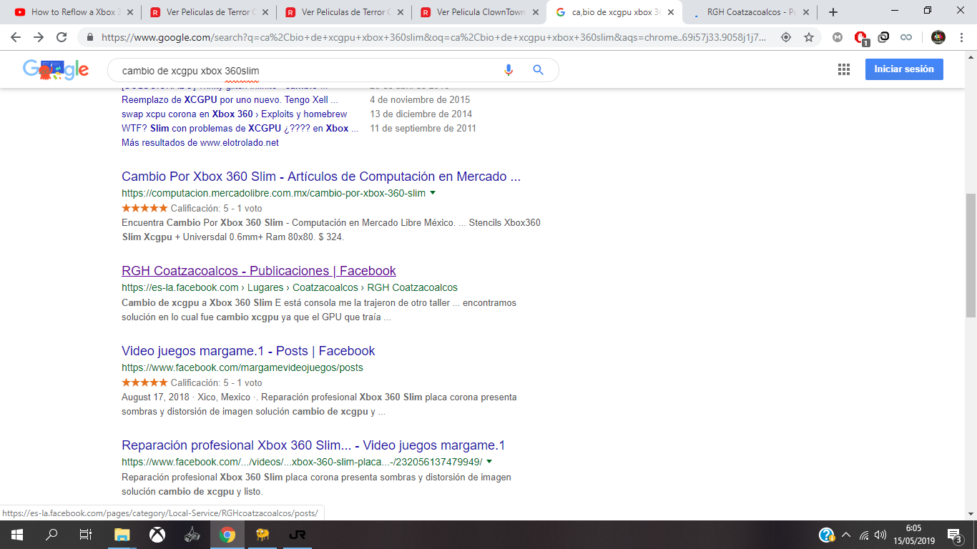
Task: Open the Windows Start menu
Action: coord(17,535)
